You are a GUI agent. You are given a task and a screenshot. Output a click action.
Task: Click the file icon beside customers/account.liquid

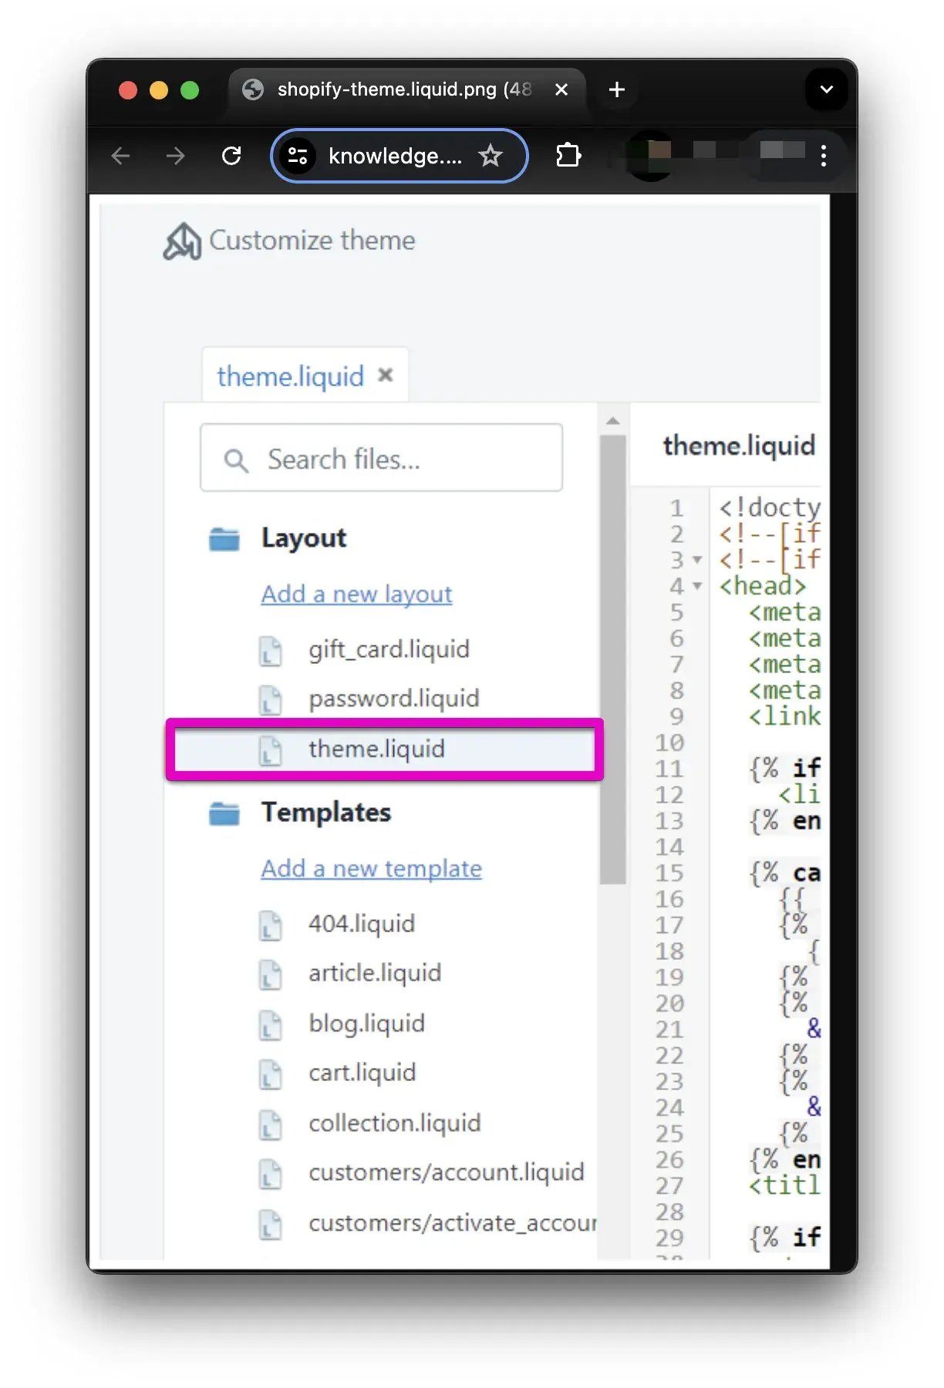(x=270, y=1175)
